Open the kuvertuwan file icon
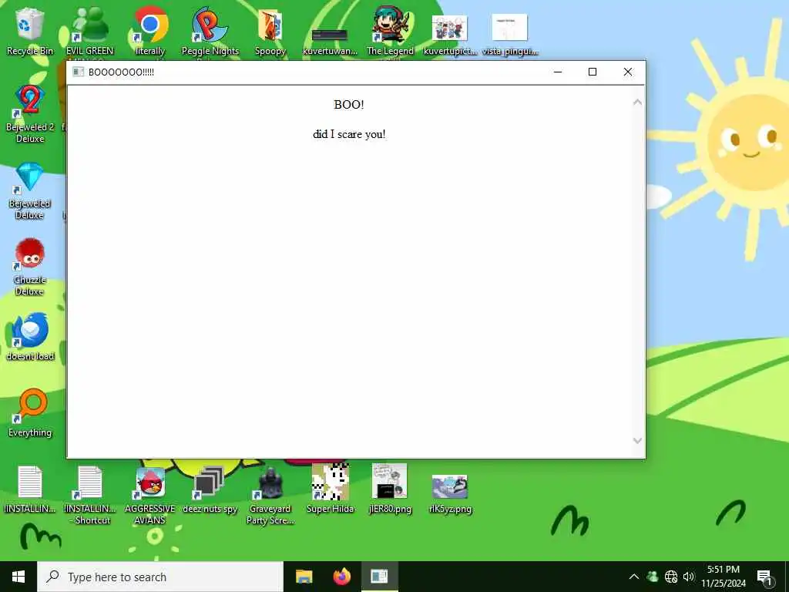The height and width of the screenshot is (592, 789). (330, 40)
